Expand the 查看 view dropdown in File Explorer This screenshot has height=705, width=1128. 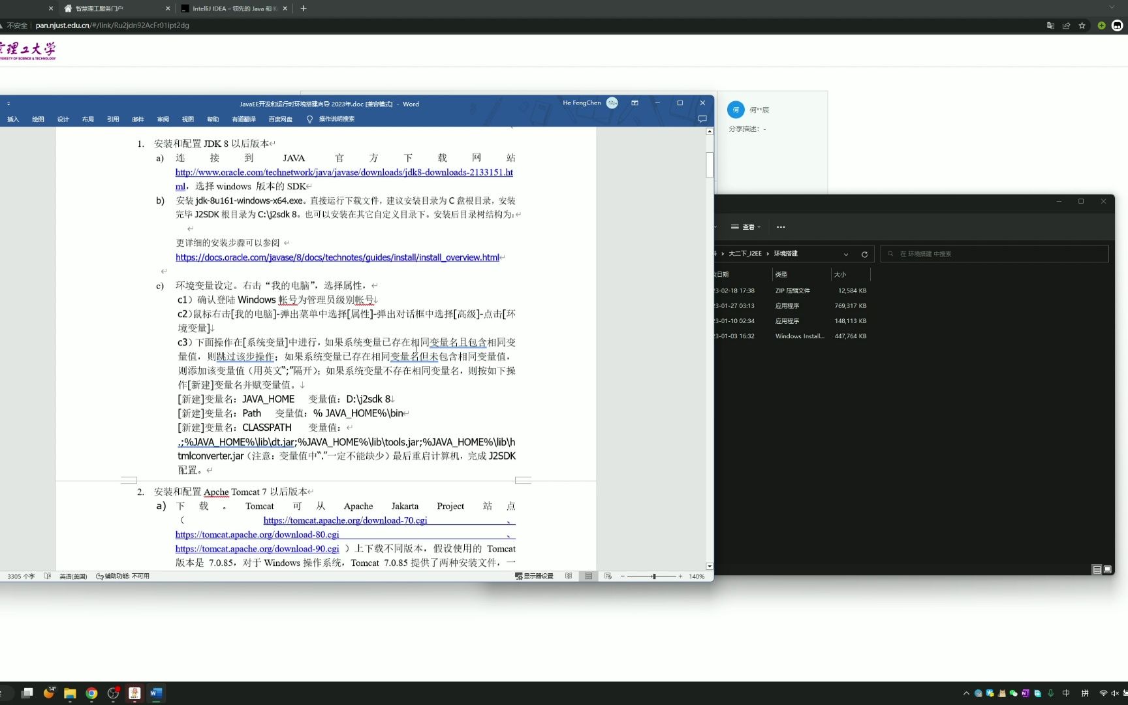tap(746, 227)
